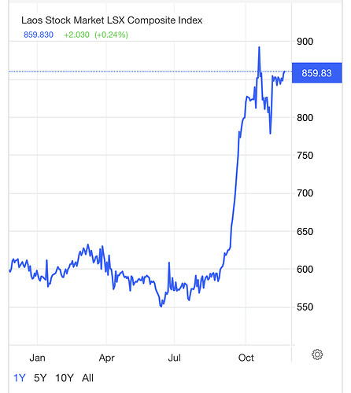Image resolution: width=351 pixels, height=393 pixels.
Task: Select the 1Y time range
Action: [20, 378]
